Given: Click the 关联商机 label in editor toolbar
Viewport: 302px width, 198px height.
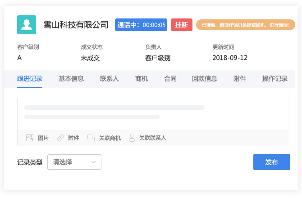Looking at the screenshot, I should point(110,138).
